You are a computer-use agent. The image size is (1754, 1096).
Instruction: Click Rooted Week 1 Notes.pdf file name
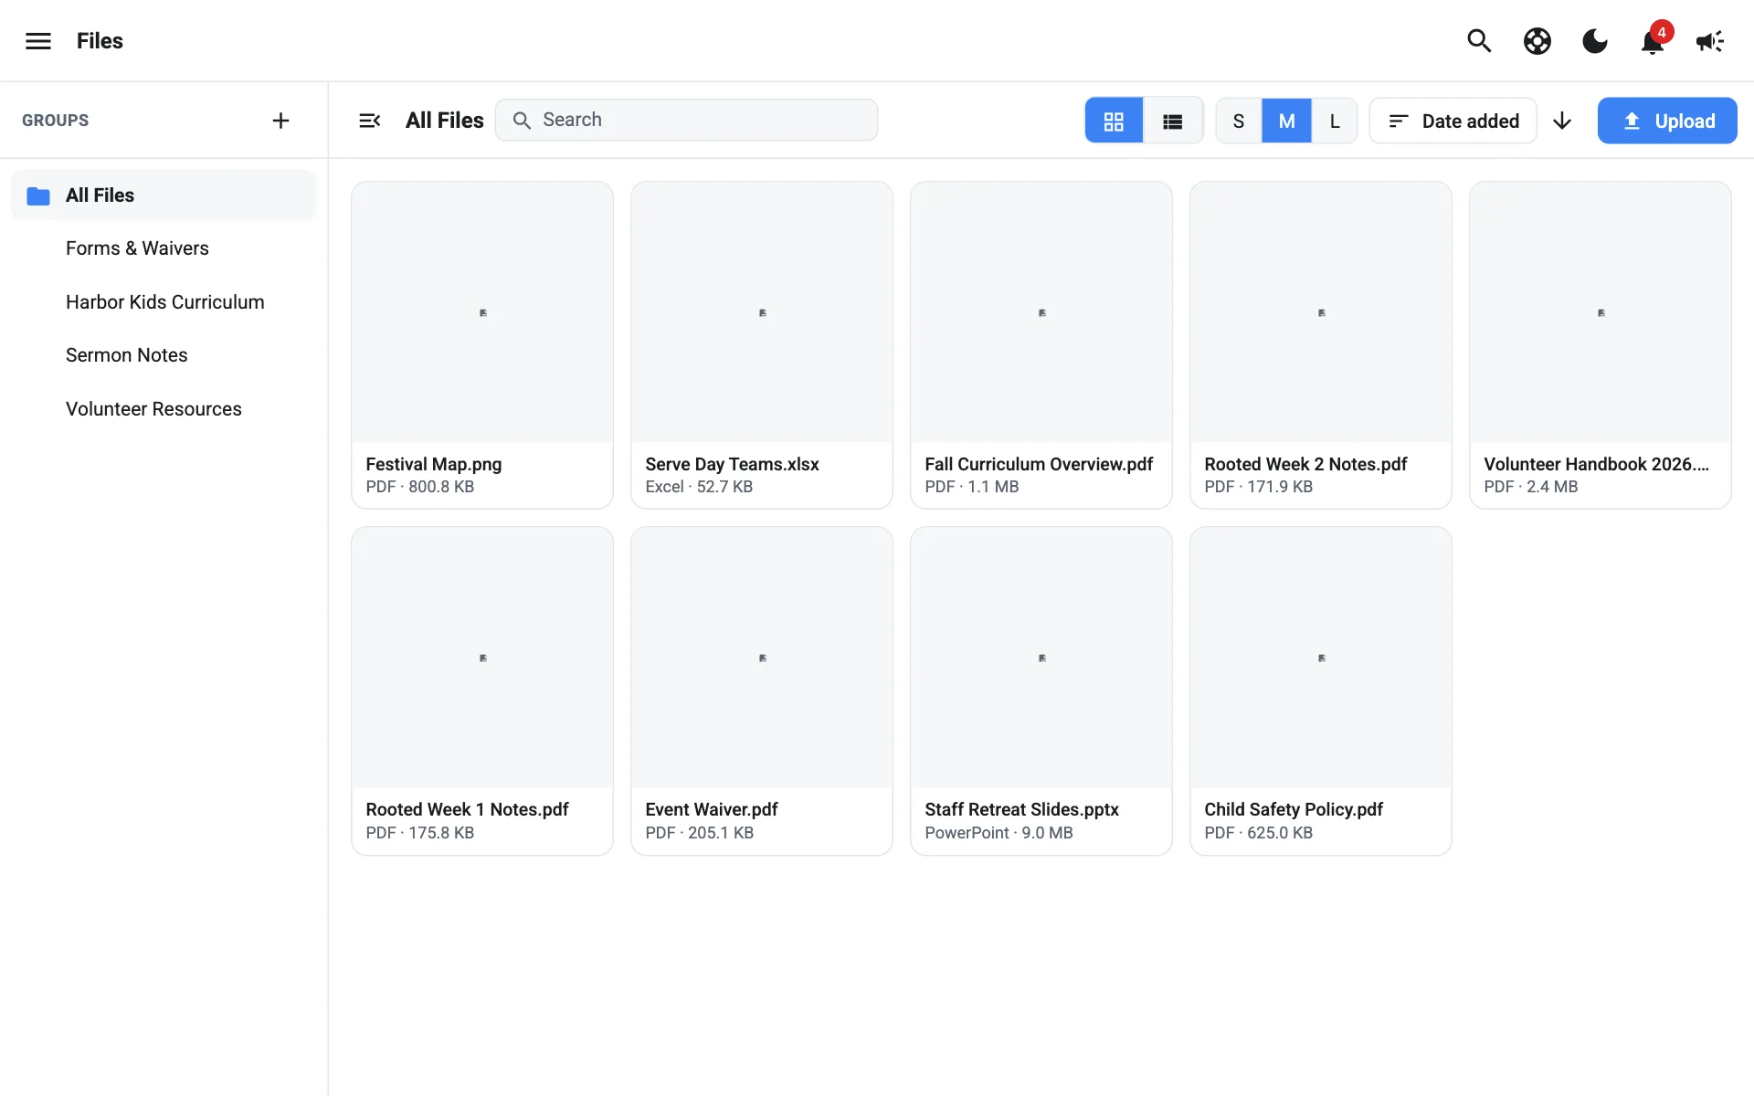[x=467, y=809]
